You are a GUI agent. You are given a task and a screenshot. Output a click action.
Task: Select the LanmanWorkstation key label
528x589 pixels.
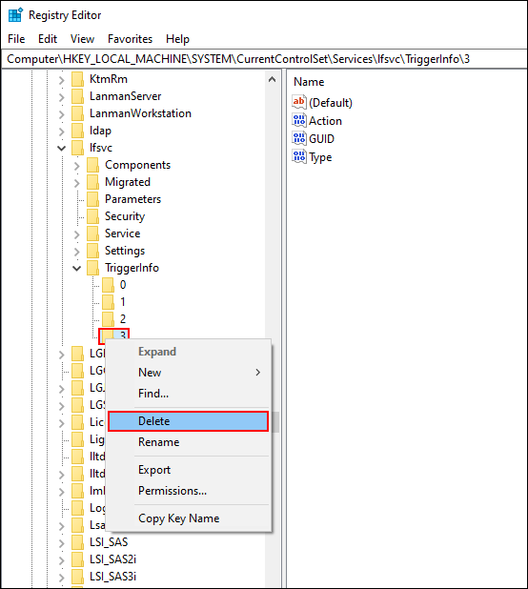[x=140, y=113]
